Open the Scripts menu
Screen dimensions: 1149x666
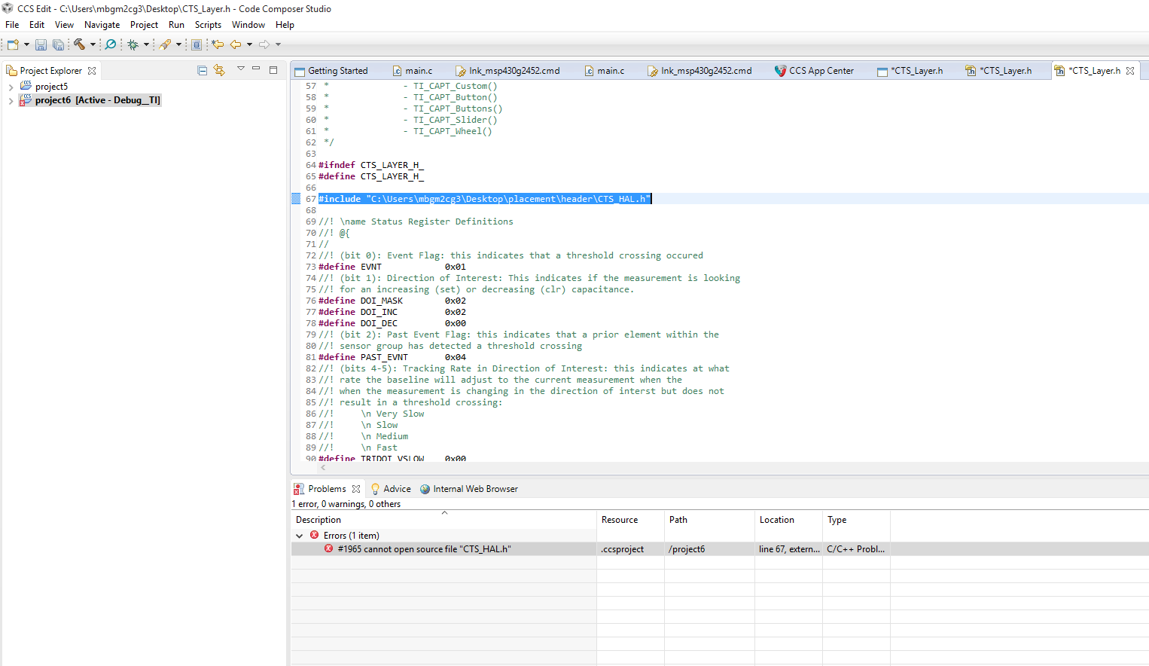[x=208, y=25]
